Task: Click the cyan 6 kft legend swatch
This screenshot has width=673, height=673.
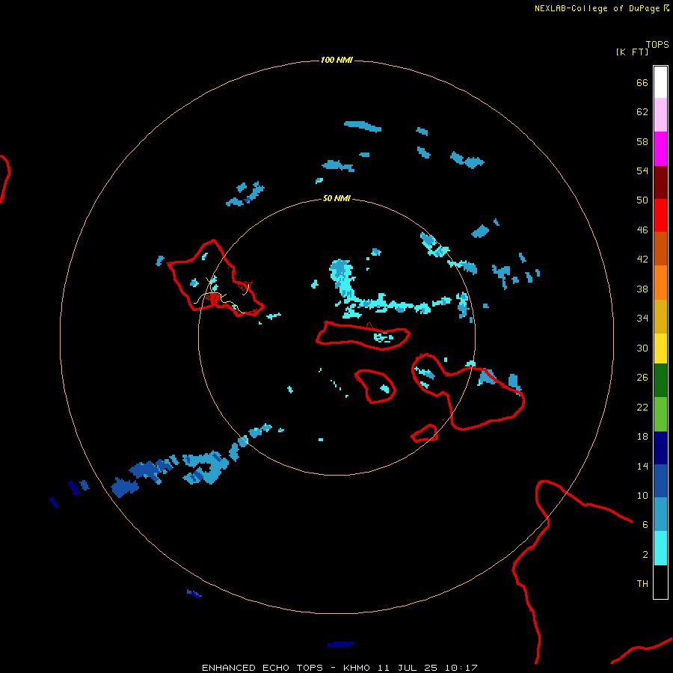Action: (x=660, y=548)
